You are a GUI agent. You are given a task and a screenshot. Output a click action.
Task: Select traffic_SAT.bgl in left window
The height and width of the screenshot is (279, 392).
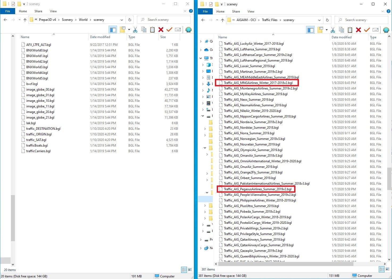[36, 140]
